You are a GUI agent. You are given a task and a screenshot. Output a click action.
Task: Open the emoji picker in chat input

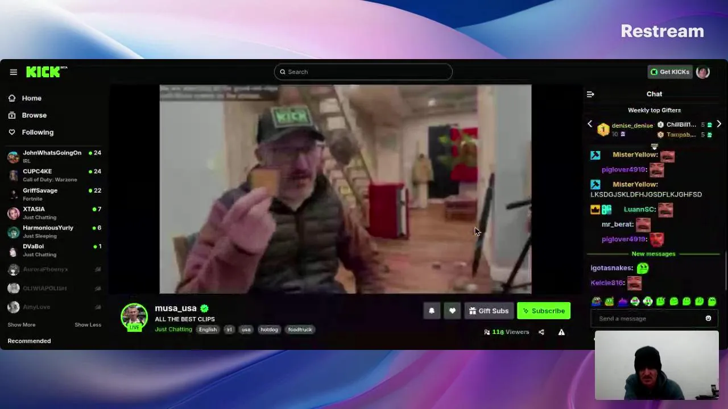(709, 319)
